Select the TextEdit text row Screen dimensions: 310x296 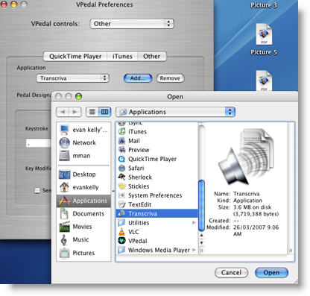click(x=157, y=204)
